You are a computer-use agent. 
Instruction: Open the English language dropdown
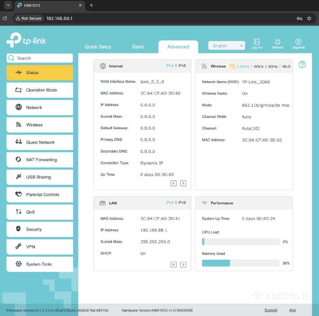pyautogui.click(x=226, y=46)
